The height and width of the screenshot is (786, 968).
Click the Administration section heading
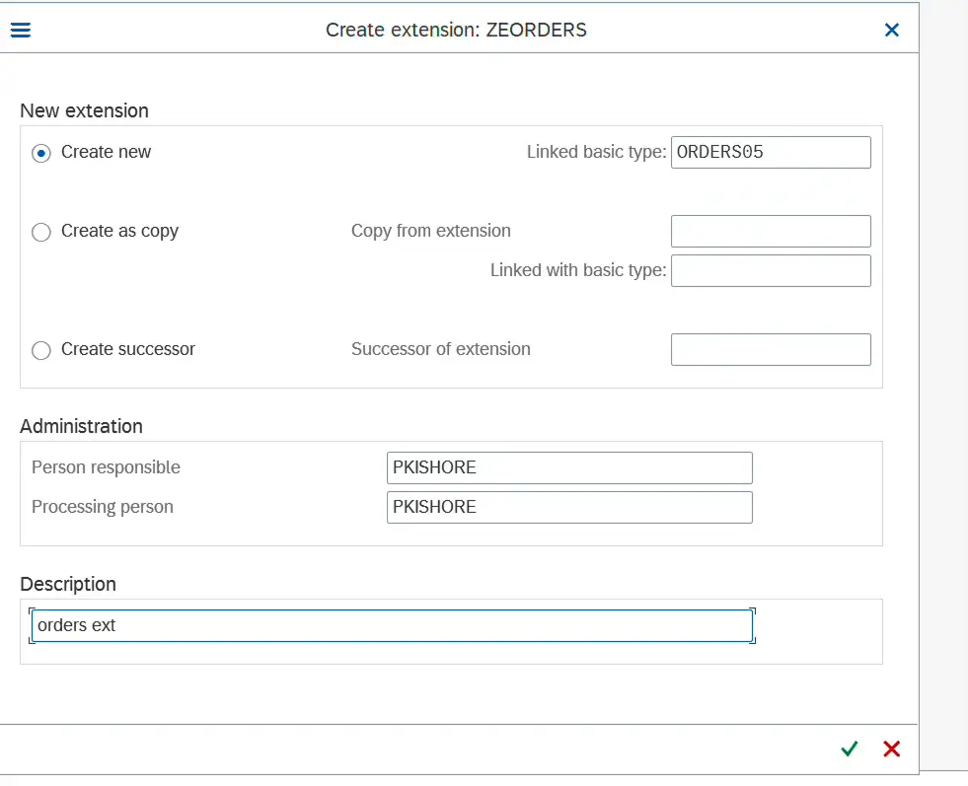point(81,426)
